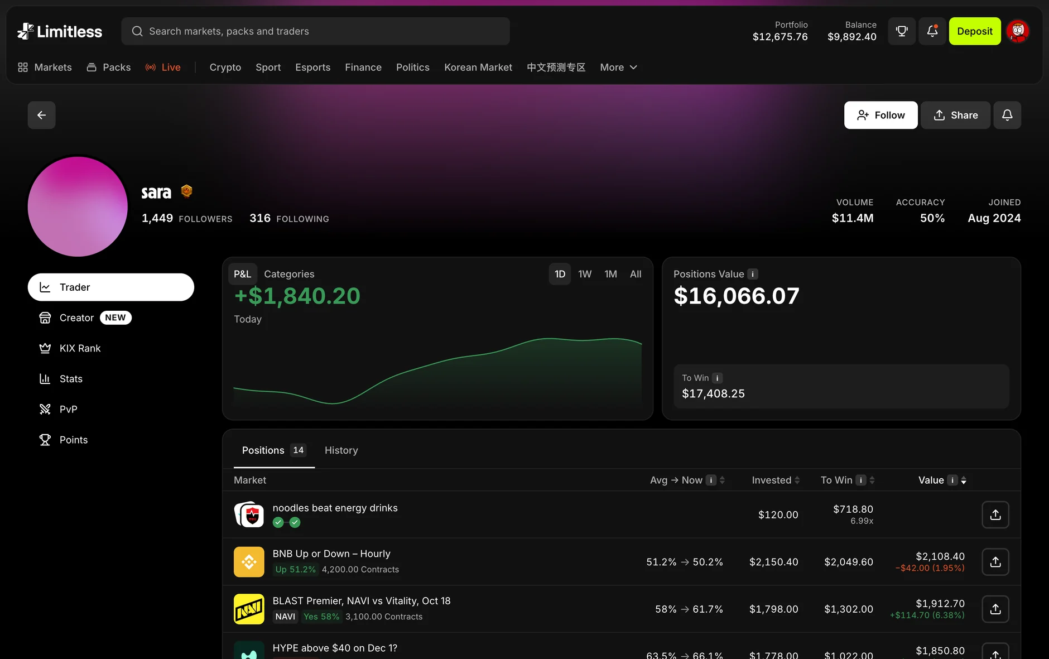
Task: Click the Limitless logo
Action: point(60,31)
